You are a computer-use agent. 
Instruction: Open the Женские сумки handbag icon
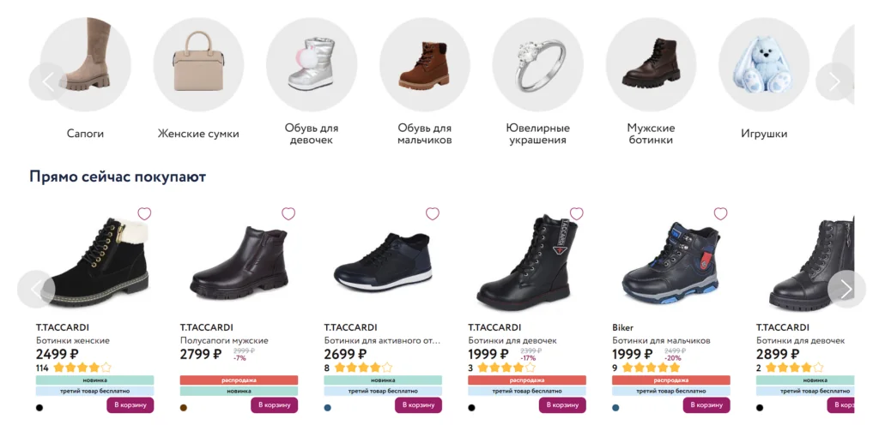click(198, 65)
